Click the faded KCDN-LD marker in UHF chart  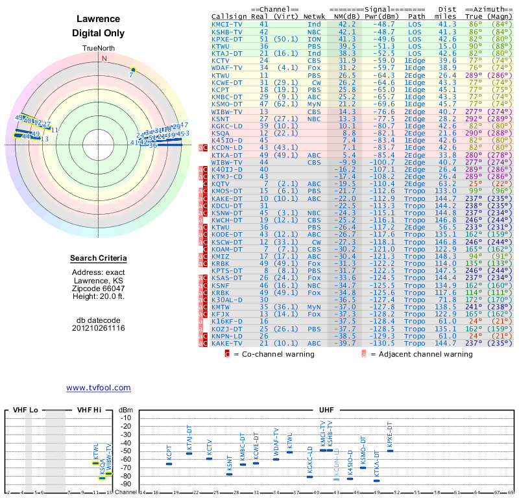pyautogui.click(x=336, y=479)
